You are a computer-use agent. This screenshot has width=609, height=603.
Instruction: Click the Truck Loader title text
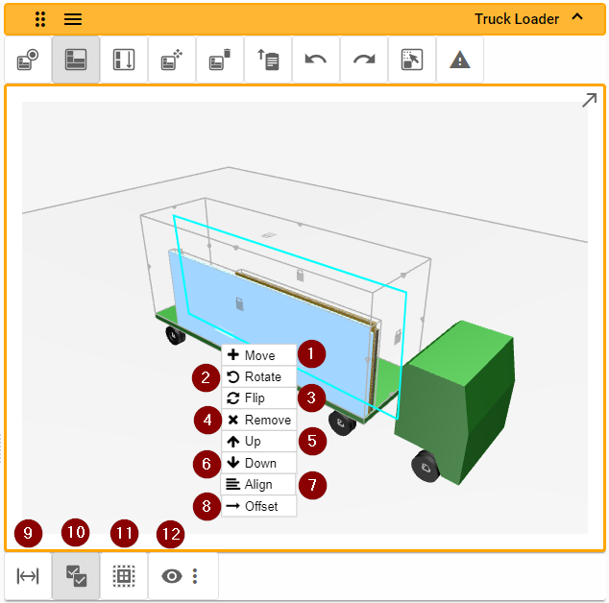point(517,18)
